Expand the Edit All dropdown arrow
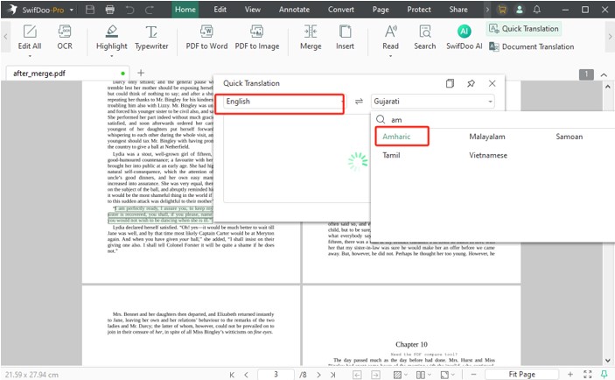The image size is (615, 380). coord(30,56)
